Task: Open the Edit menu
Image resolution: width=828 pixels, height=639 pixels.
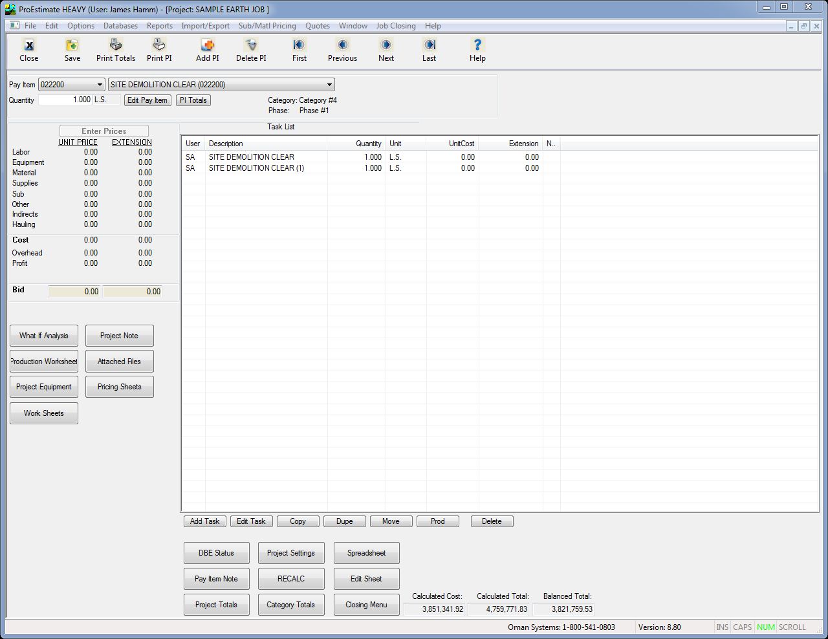Action: (52, 26)
